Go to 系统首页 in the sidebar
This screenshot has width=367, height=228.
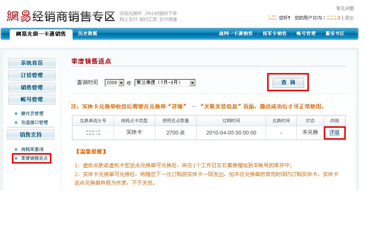click(x=32, y=63)
